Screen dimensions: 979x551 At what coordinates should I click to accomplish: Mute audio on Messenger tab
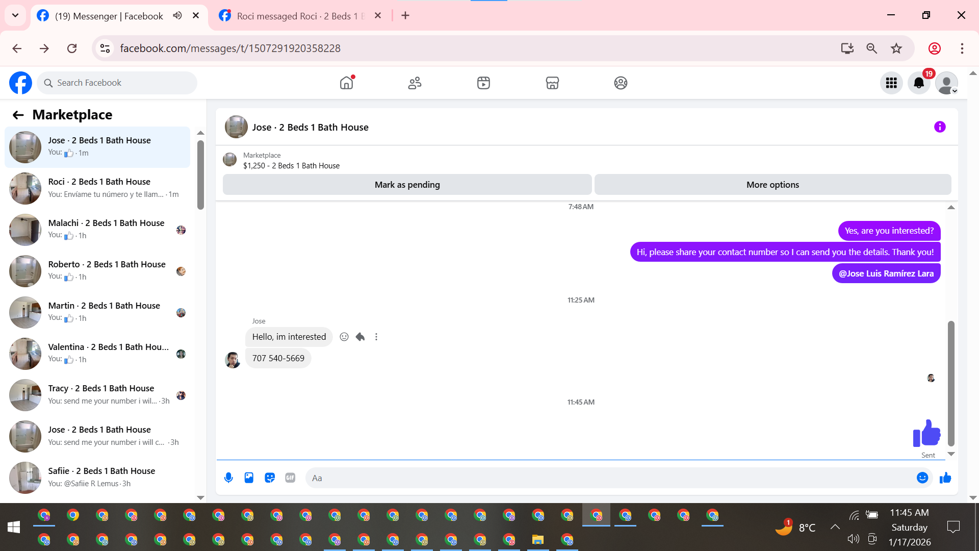(x=177, y=16)
